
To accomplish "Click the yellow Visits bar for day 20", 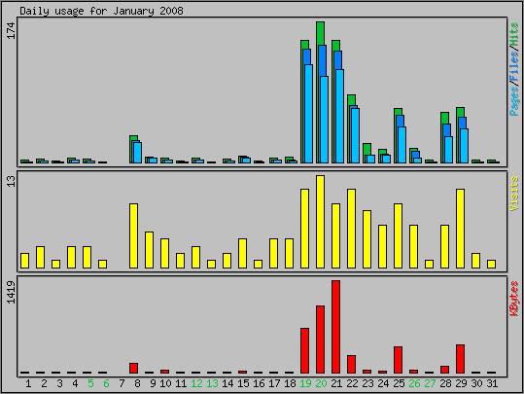I will point(320,222).
